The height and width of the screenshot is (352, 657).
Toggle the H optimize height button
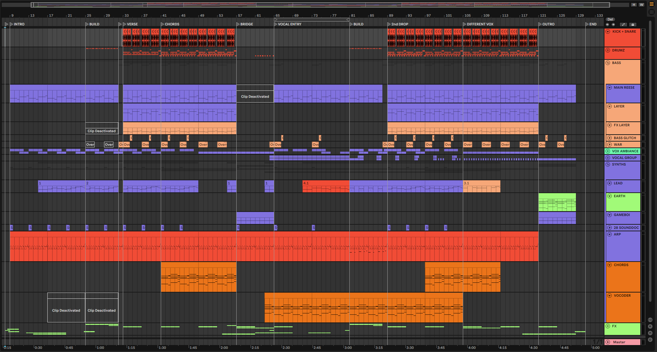pyautogui.click(x=634, y=5)
